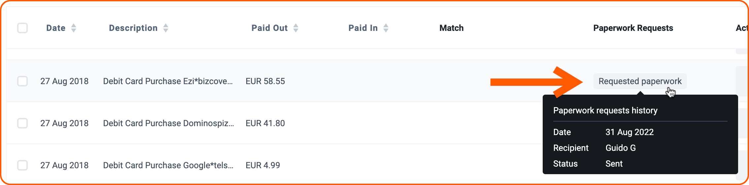
Task: Click Paid In sort arrows icon
Action: (386, 28)
